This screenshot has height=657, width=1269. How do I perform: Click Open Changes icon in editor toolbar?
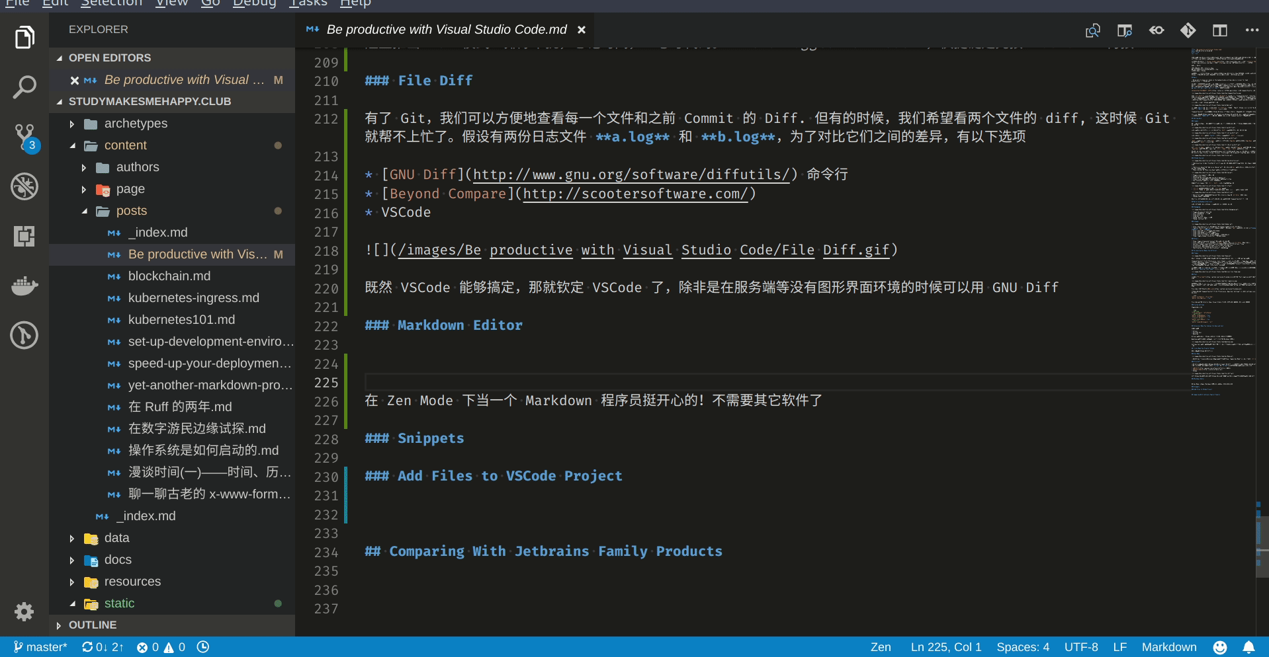tap(1093, 30)
